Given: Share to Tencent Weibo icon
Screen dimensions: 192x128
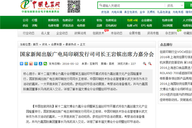Looking at the screenshot, I should click(x=36, y=64).
